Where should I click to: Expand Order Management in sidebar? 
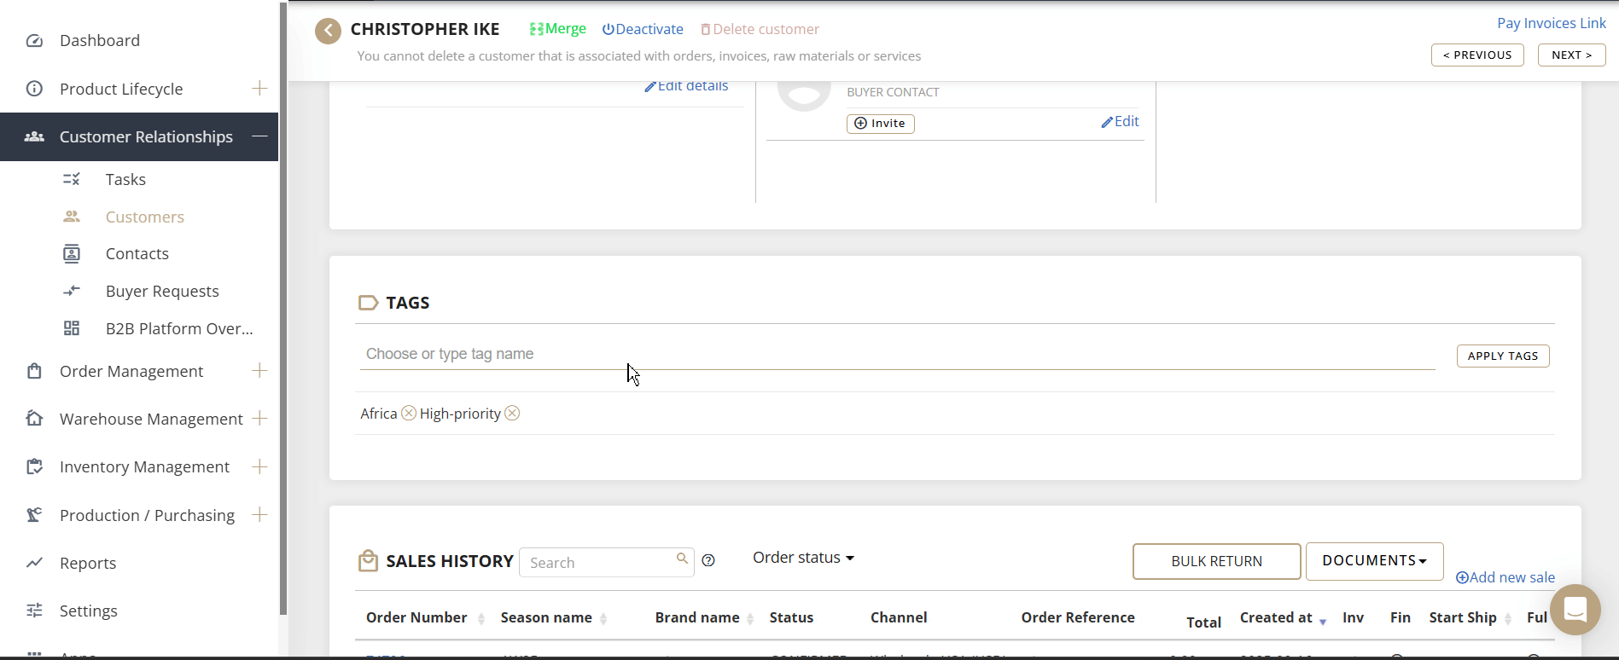pyautogui.click(x=259, y=371)
